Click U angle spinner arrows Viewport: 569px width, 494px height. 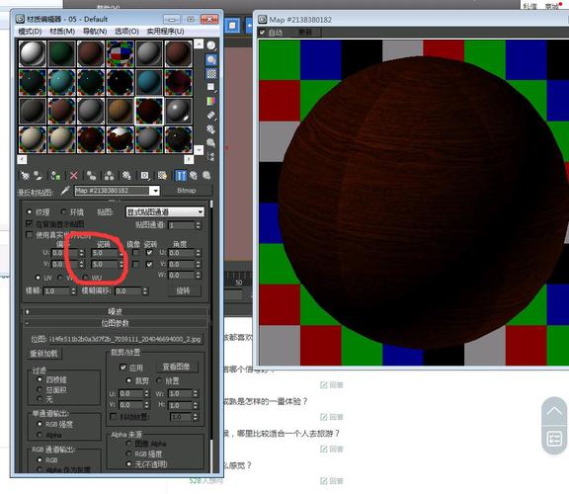point(199,253)
